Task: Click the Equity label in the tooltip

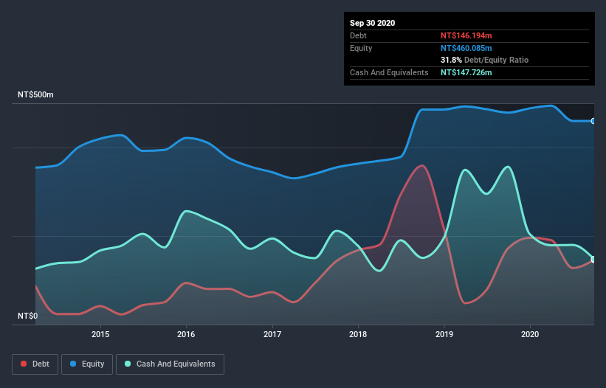Action: click(x=361, y=48)
